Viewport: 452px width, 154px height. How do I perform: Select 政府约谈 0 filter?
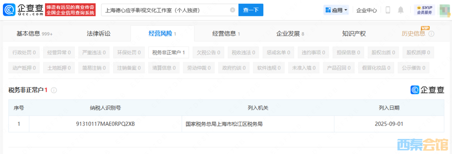click(x=234, y=68)
